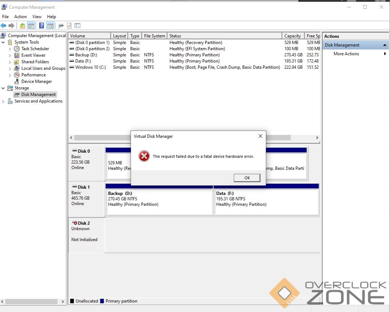Select Backup (D:) in the volume list
This screenshot has width=390, height=312.
[195, 55]
